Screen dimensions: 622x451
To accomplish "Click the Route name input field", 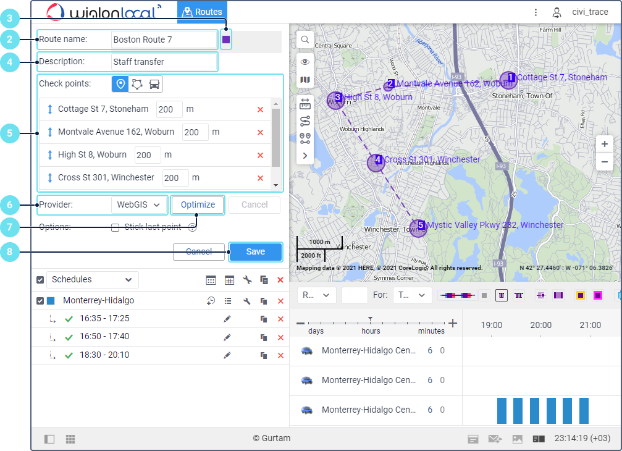I will pos(164,40).
